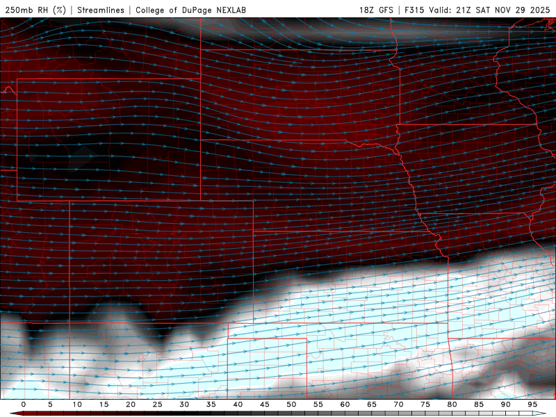Click the "80" legend value
The width and height of the screenshot is (556, 417).
click(x=452, y=404)
